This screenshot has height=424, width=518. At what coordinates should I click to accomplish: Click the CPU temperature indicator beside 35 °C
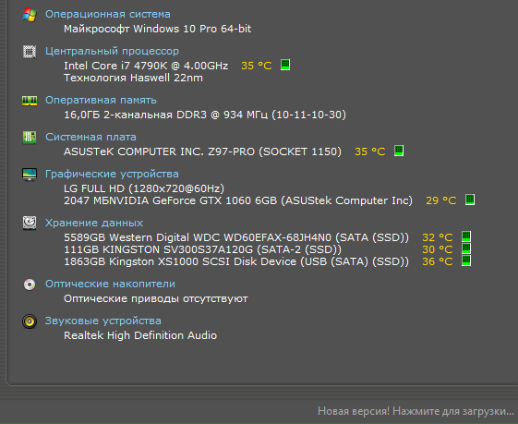pyautogui.click(x=285, y=65)
